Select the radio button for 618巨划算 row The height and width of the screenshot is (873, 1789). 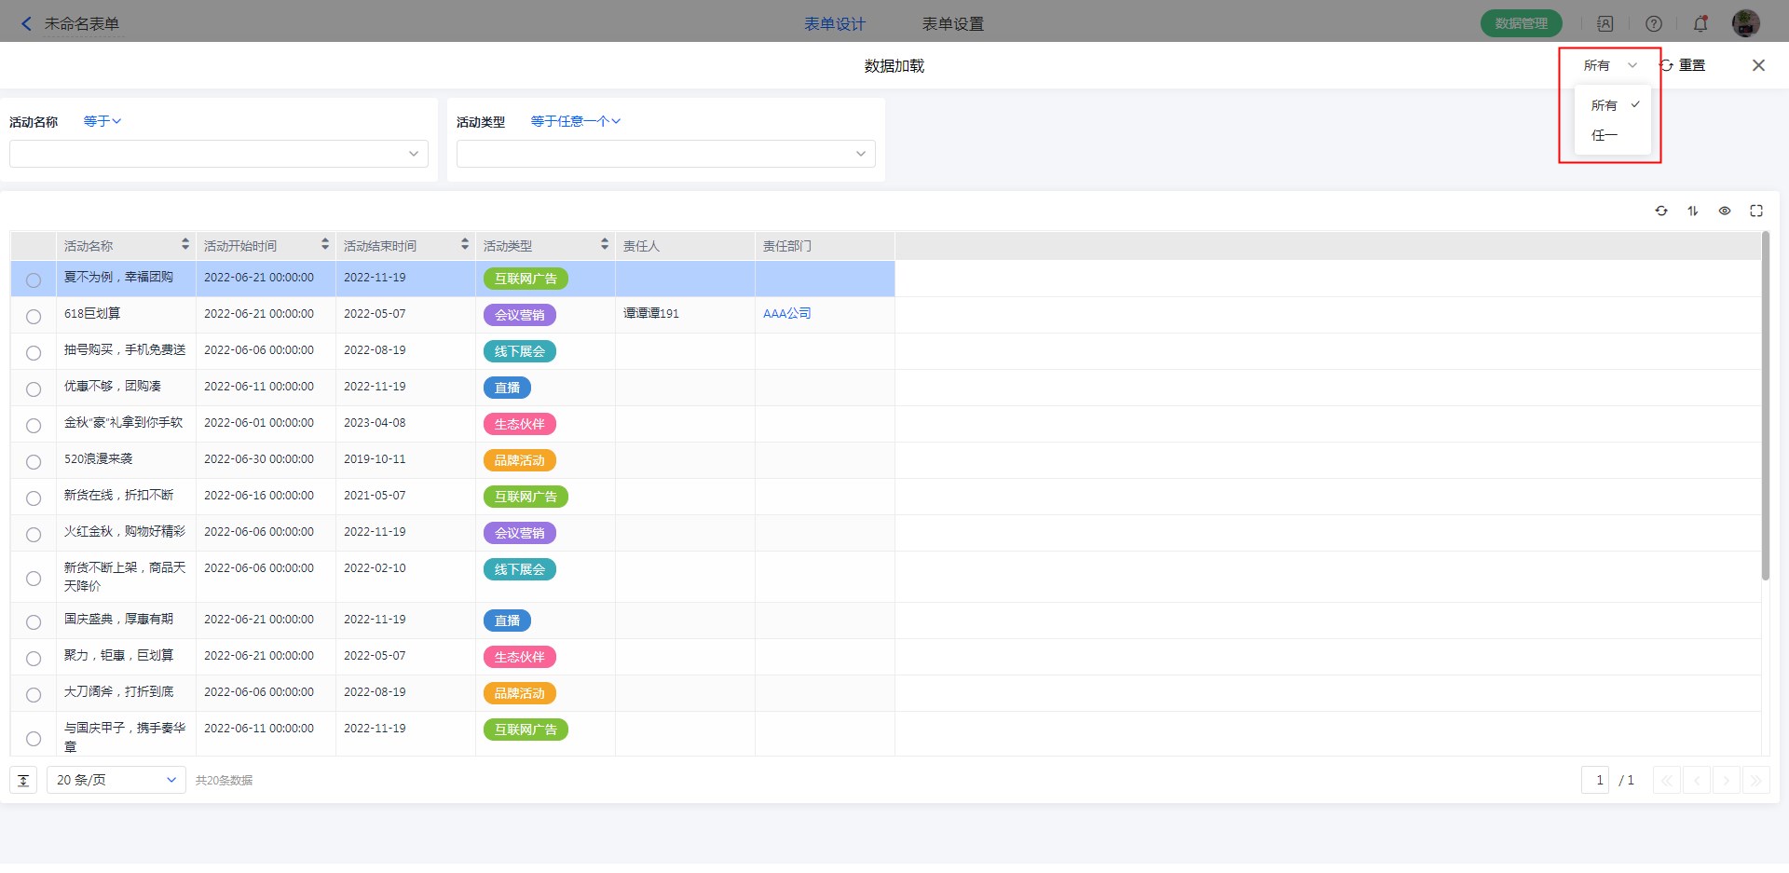click(x=34, y=317)
